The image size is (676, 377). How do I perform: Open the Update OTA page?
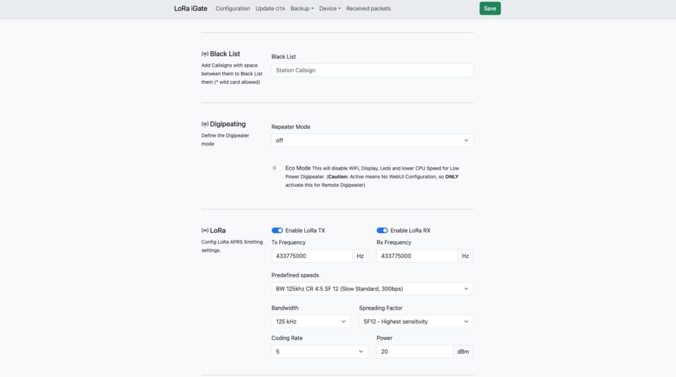270,9
